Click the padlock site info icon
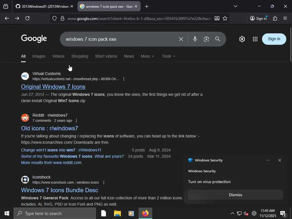The height and width of the screenshot is (219, 292). [x=62, y=18]
